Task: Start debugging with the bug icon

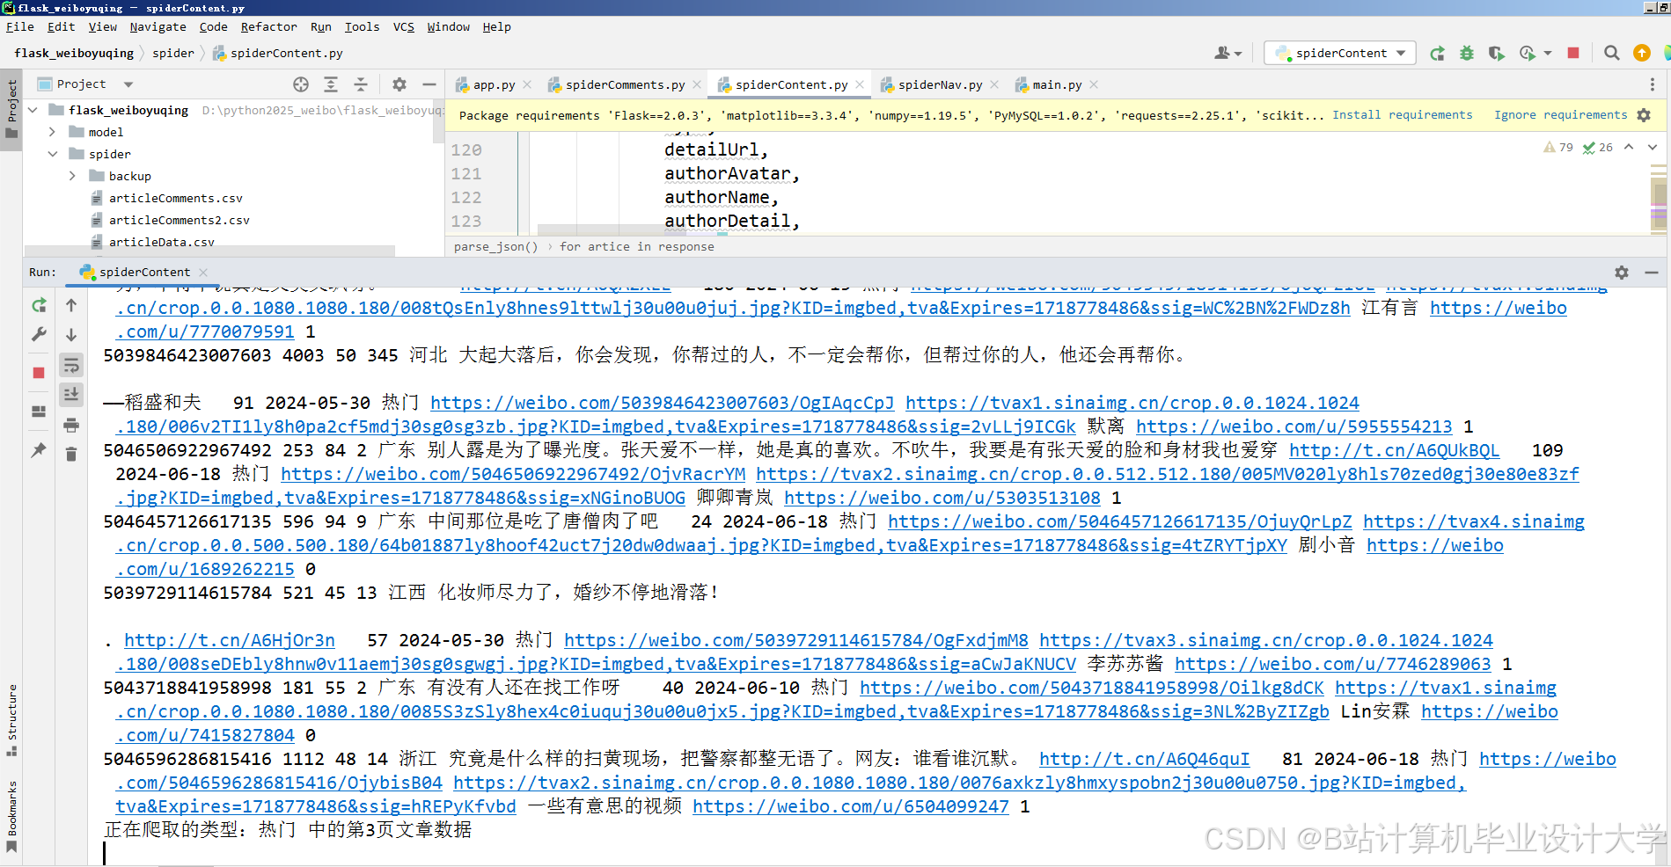Action: 1466,53
